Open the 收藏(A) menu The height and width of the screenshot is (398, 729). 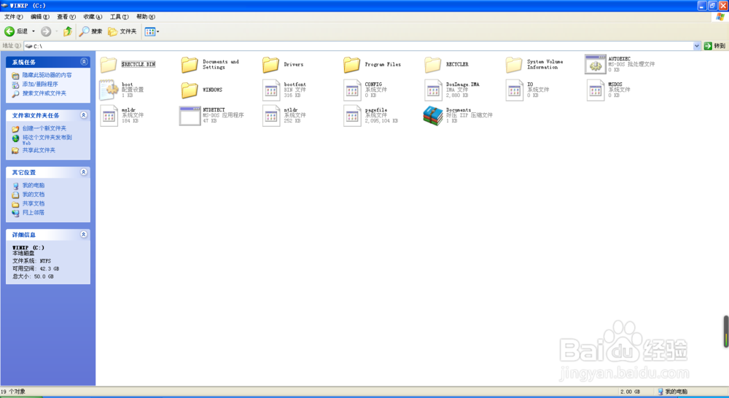point(93,17)
